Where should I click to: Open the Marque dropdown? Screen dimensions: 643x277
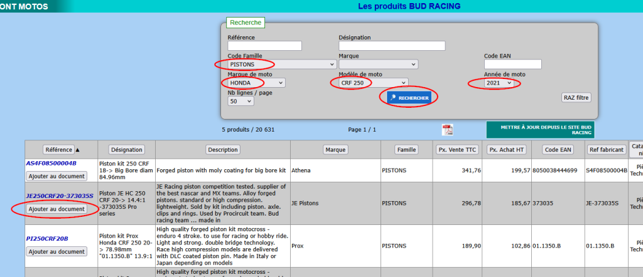coord(378,65)
